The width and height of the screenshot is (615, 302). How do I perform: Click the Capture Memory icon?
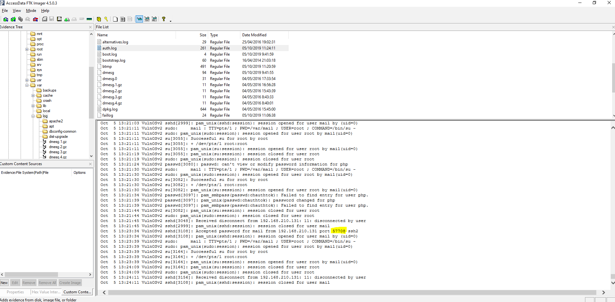click(x=89, y=19)
